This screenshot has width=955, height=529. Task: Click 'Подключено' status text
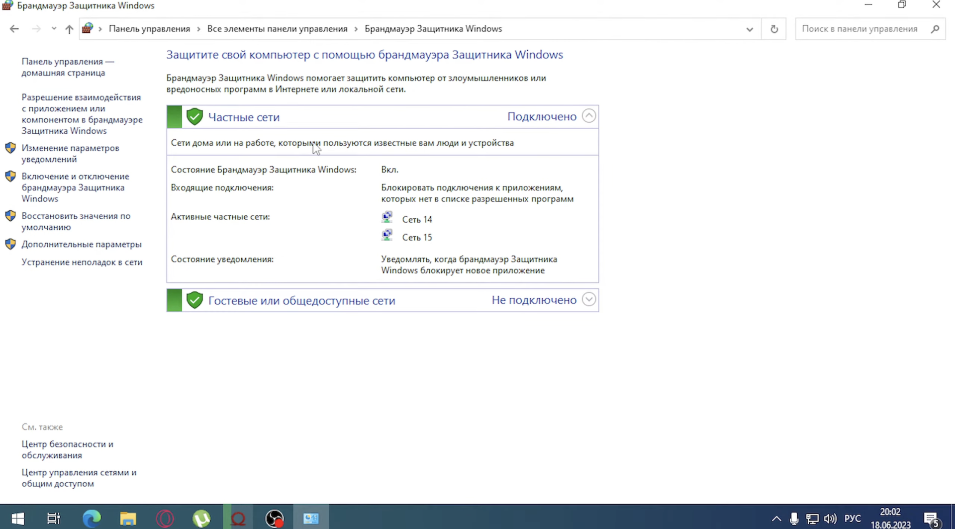pos(542,116)
